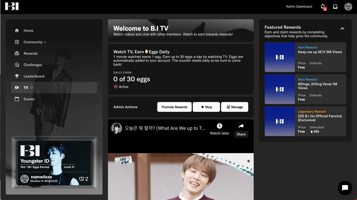Click the B.I logo in the header

coord(12,6)
